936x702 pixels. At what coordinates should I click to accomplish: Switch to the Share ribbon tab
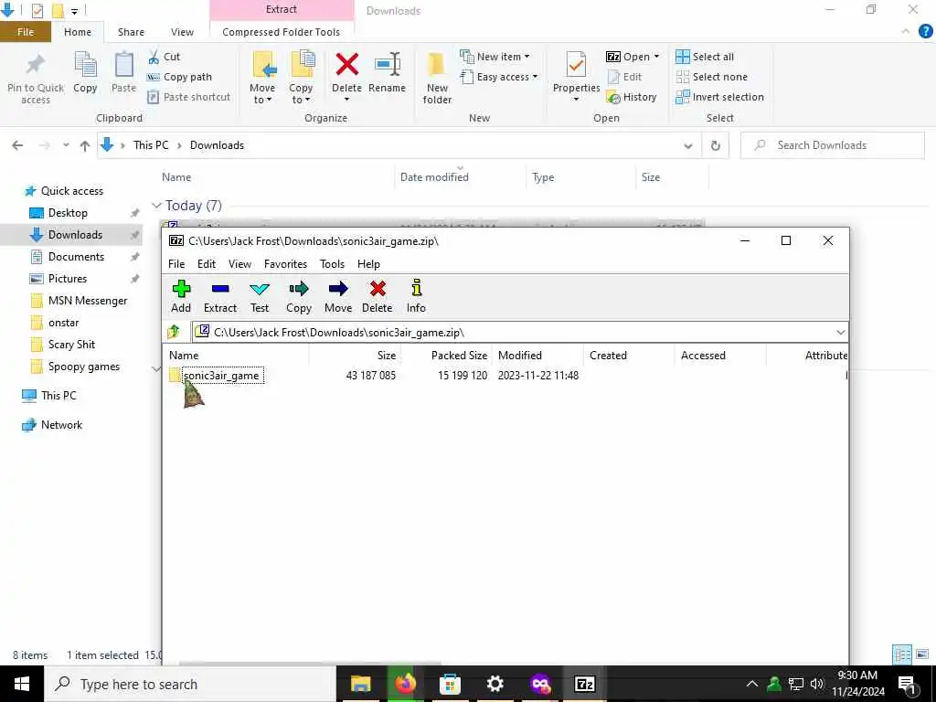pyautogui.click(x=131, y=32)
